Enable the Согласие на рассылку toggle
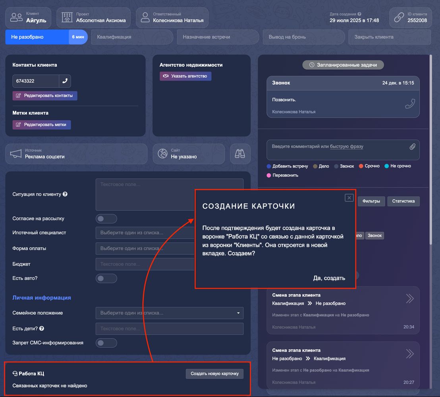The height and width of the screenshot is (397, 440). click(106, 219)
